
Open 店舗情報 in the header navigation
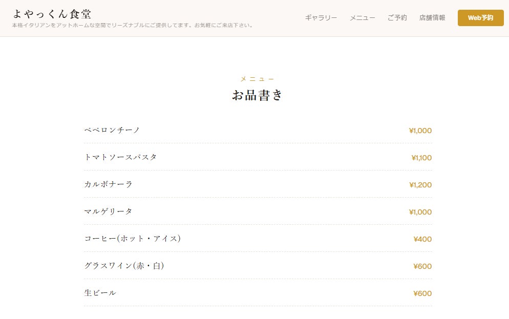point(432,18)
